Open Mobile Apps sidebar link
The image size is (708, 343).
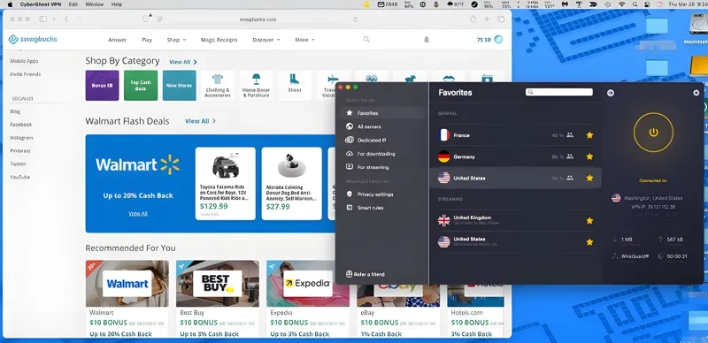[25, 61]
